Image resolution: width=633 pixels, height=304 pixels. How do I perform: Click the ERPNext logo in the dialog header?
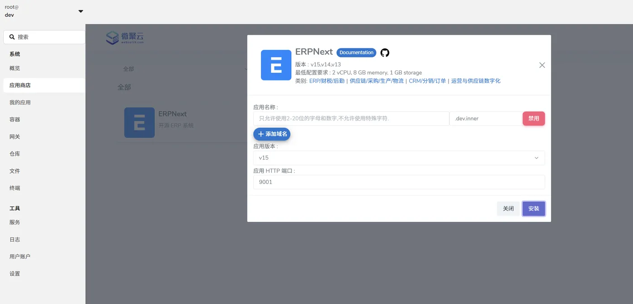pos(276,65)
